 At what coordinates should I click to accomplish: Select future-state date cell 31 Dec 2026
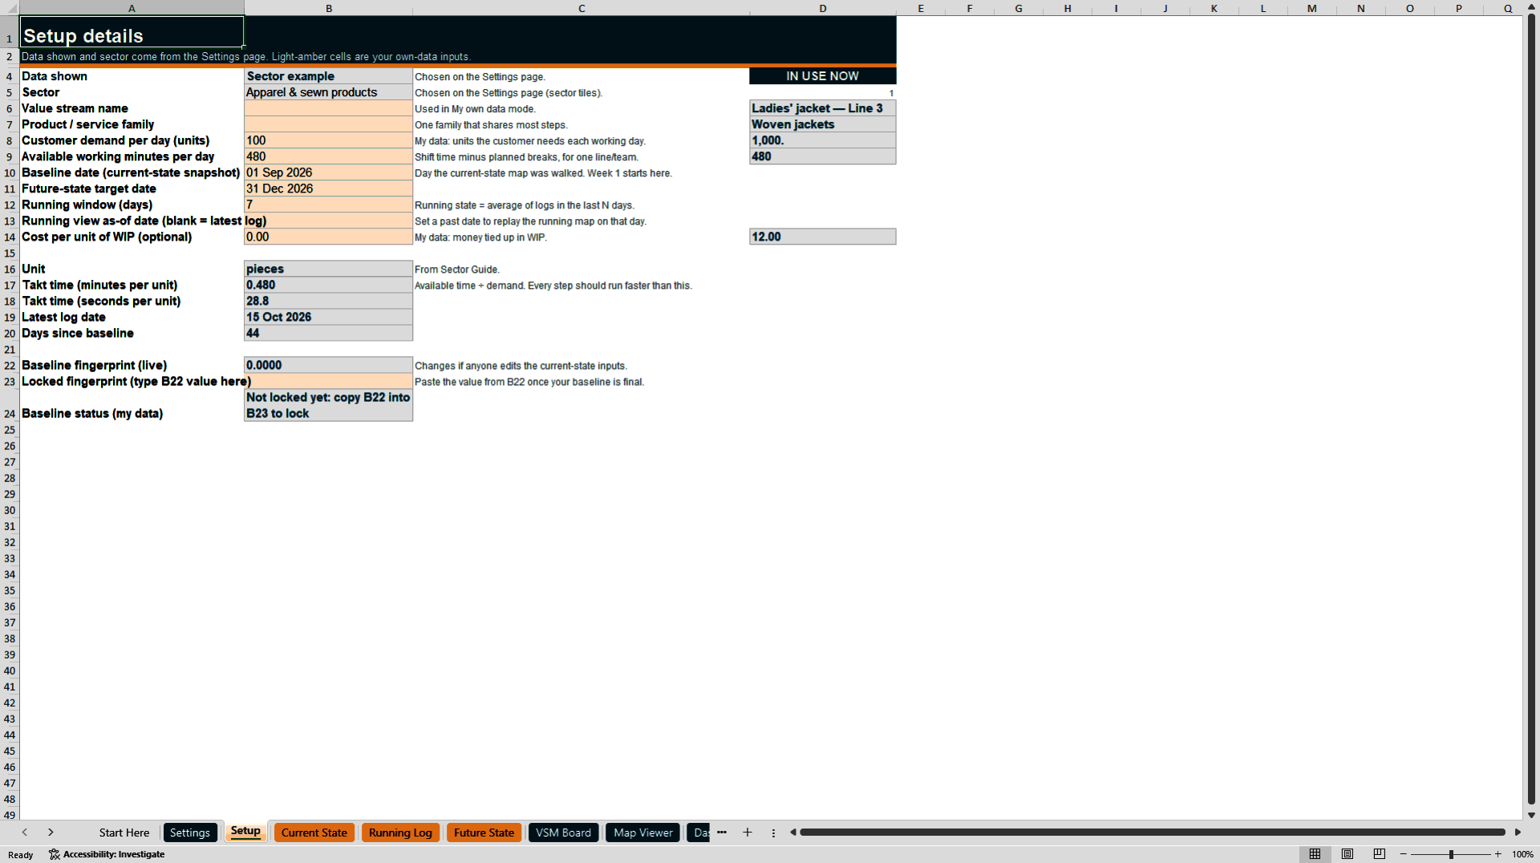[x=328, y=188]
